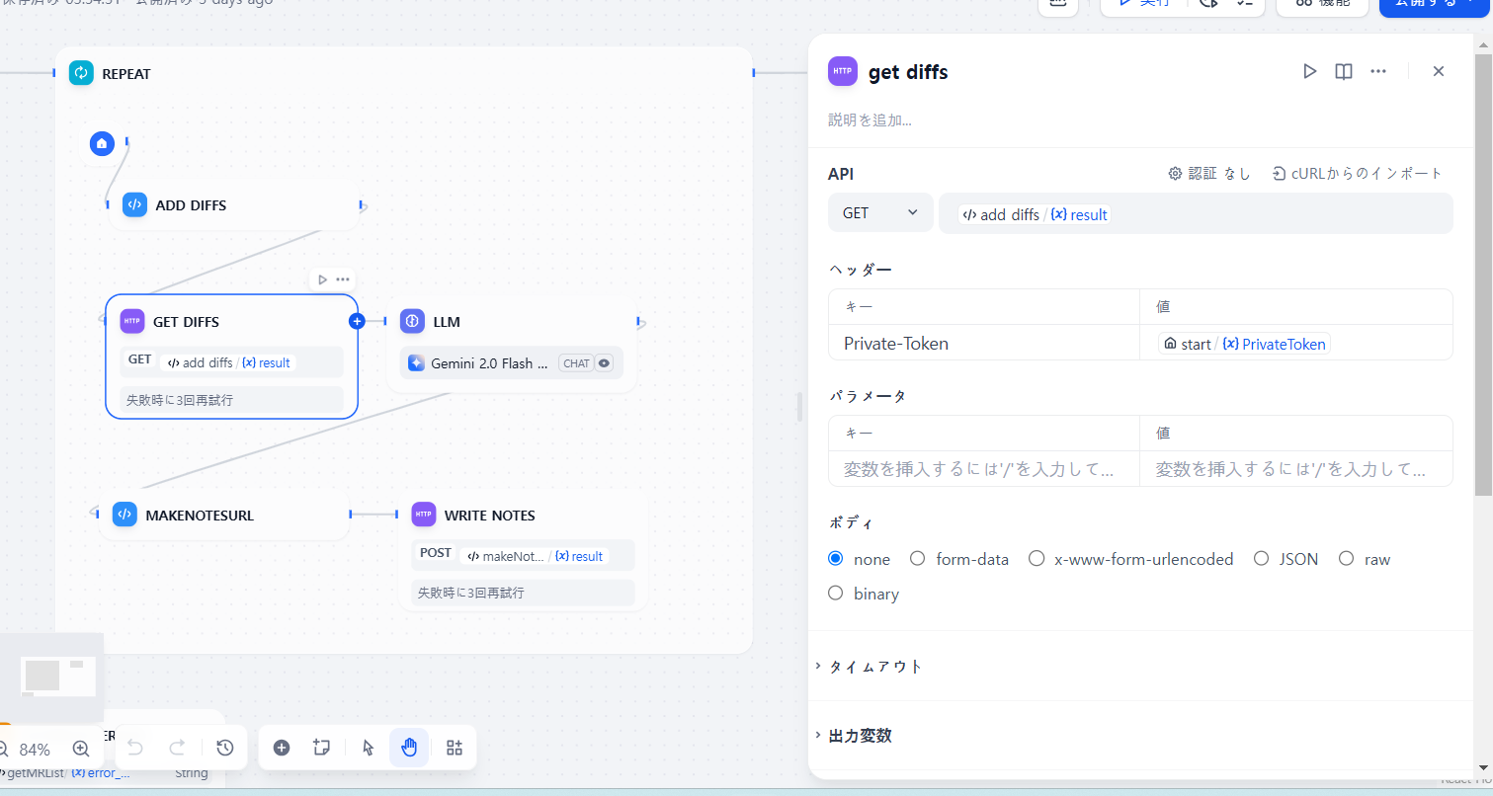Screen dimensions: 1493x796
Task: Click the empty parameter key field
Action: [984, 469]
